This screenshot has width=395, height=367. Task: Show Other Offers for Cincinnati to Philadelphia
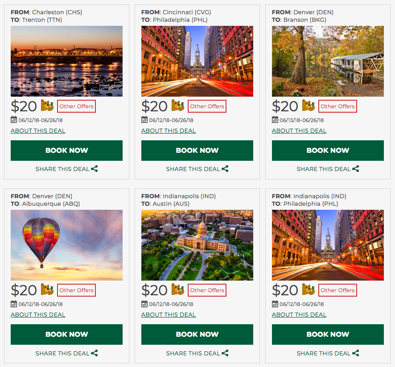(x=207, y=106)
